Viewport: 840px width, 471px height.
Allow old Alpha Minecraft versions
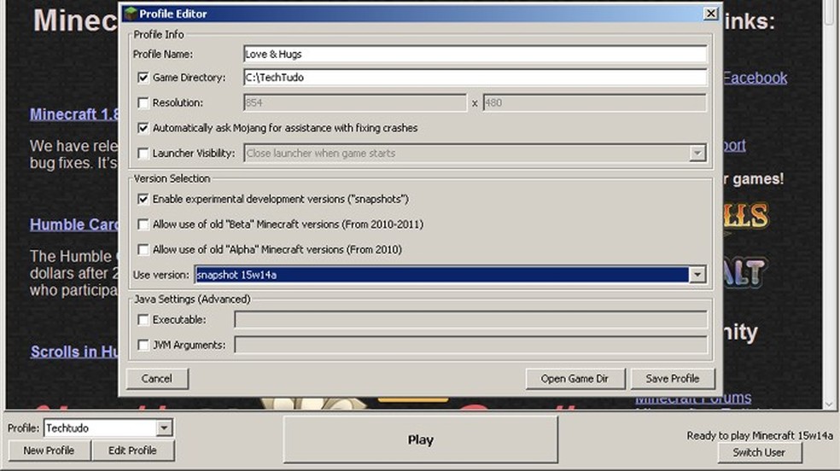[143, 249]
